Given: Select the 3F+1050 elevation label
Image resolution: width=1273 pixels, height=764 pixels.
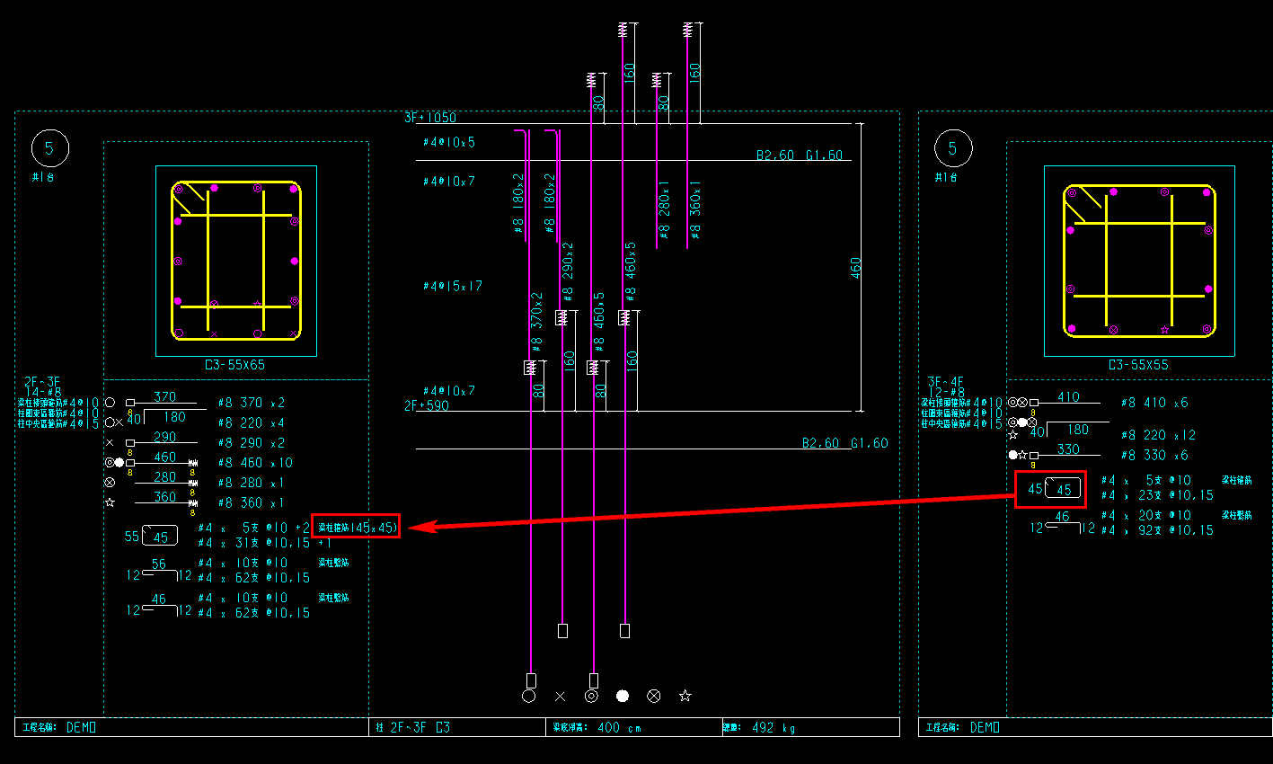Looking at the screenshot, I should [x=430, y=118].
